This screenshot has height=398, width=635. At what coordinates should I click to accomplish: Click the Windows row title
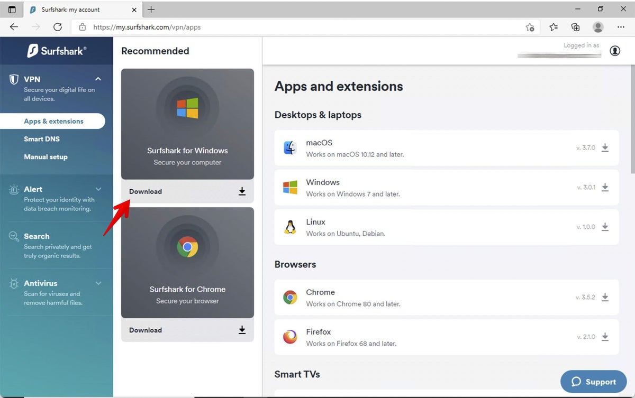[x=323, y=182]
